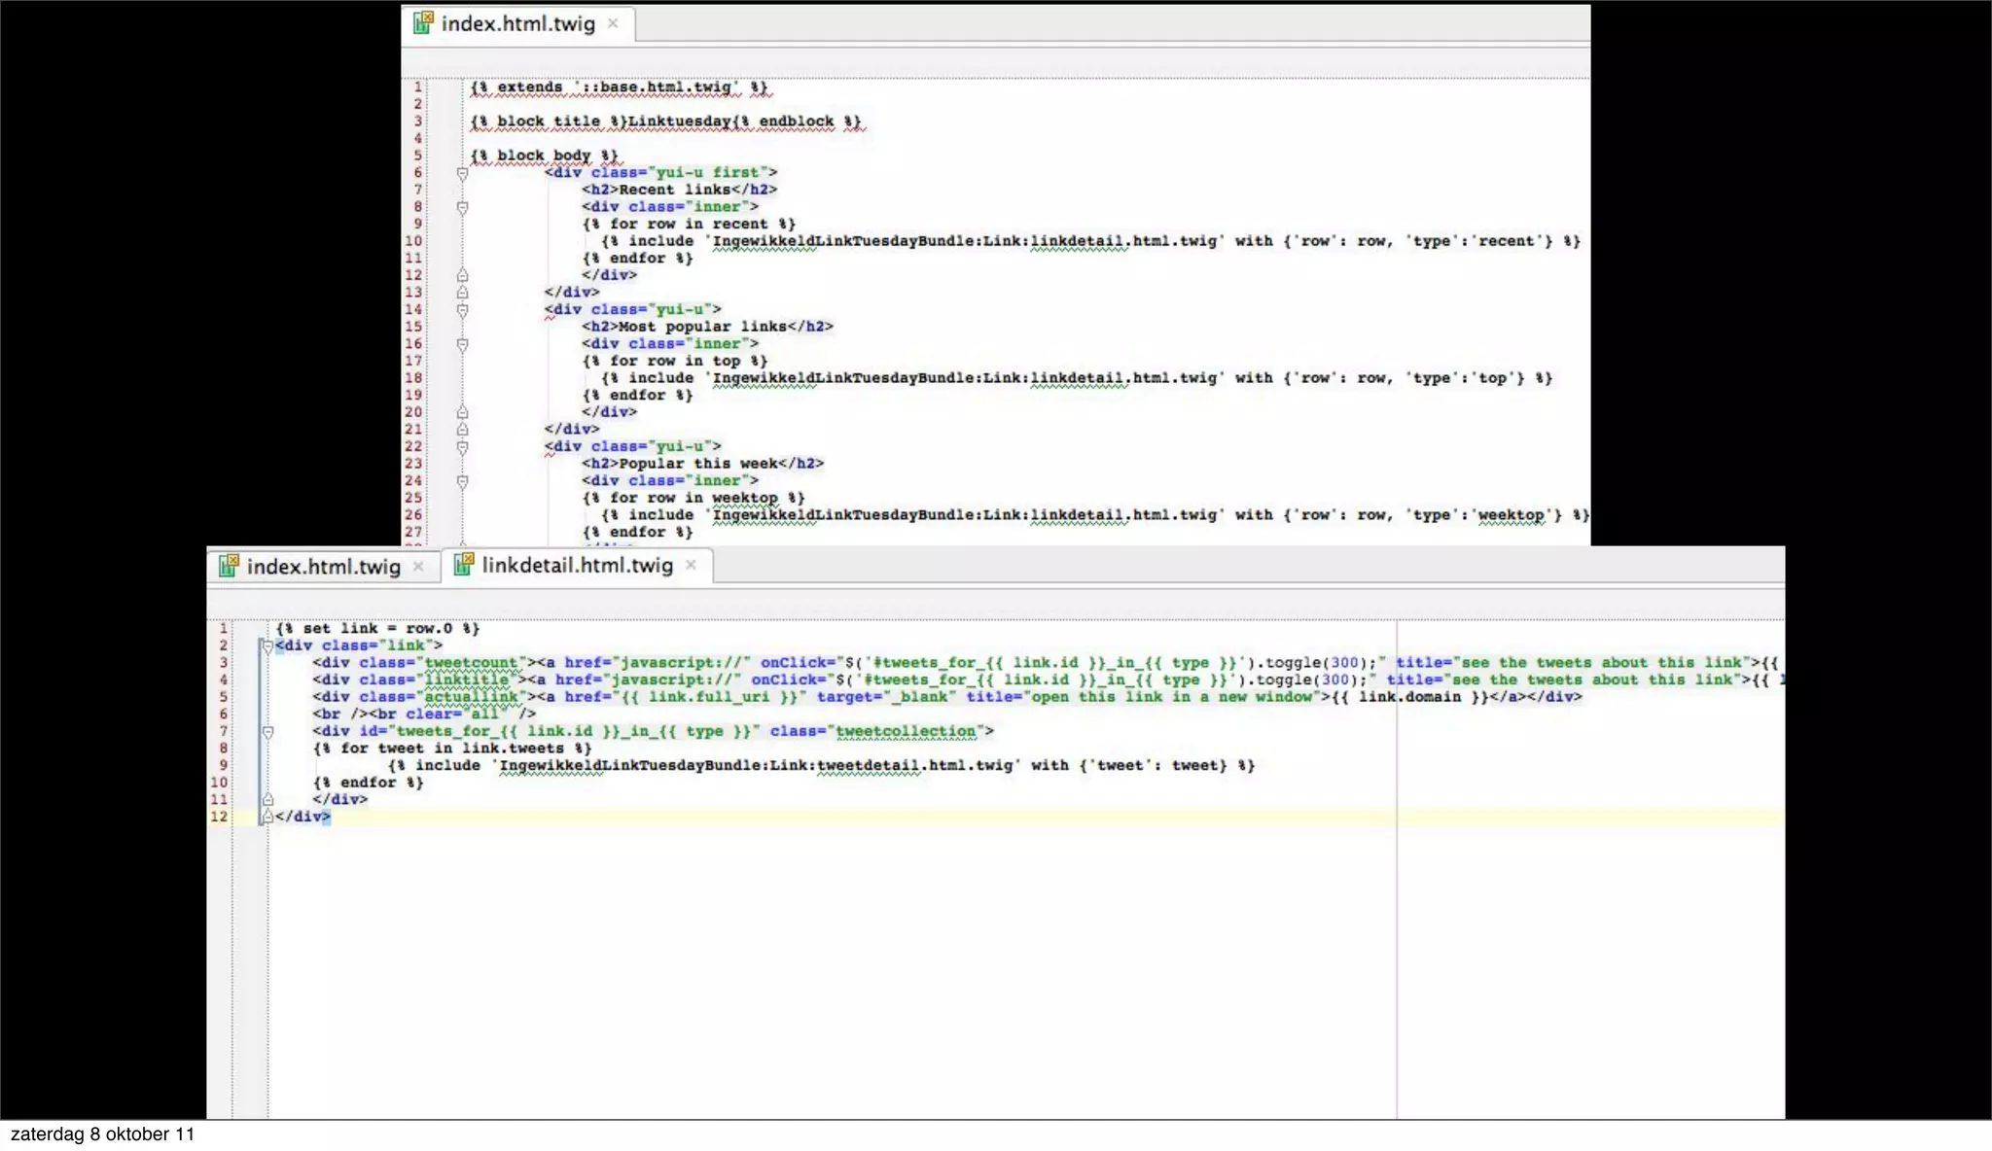Switch to linkdetail.html.twig tab
This screenshot has height=1151, width=1992.
pyautogui.click(x=577, y=566)
